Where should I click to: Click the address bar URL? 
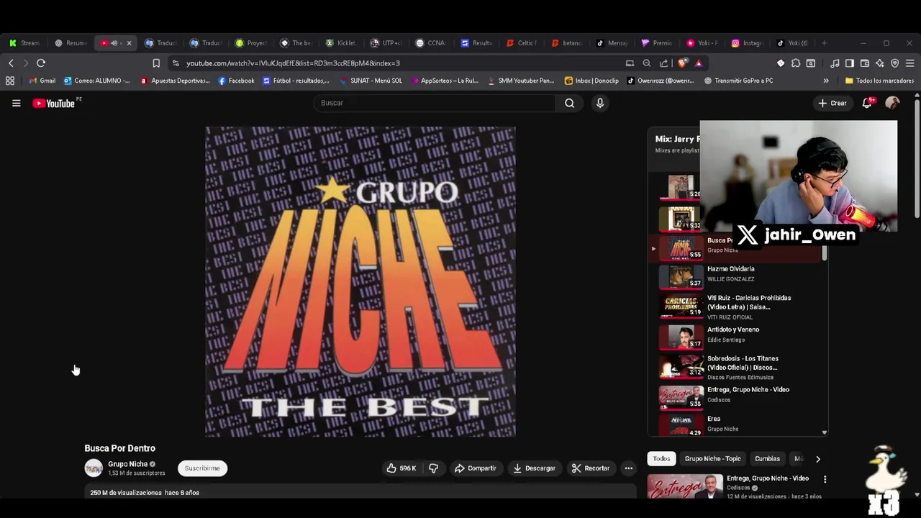tap(293, 63)
